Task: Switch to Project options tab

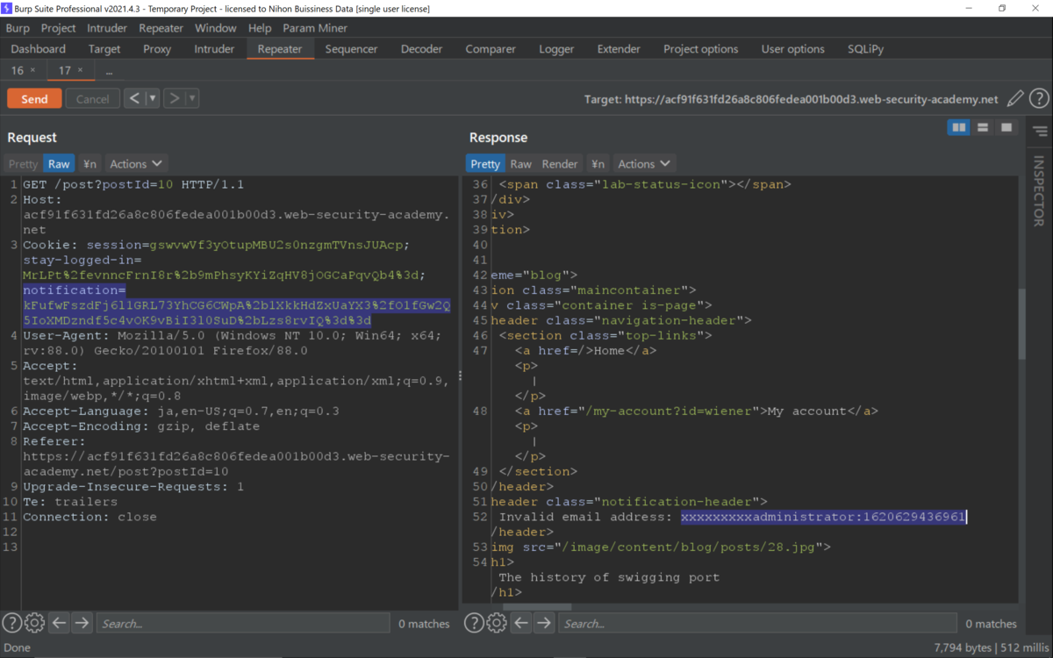Action: [700, 49]
